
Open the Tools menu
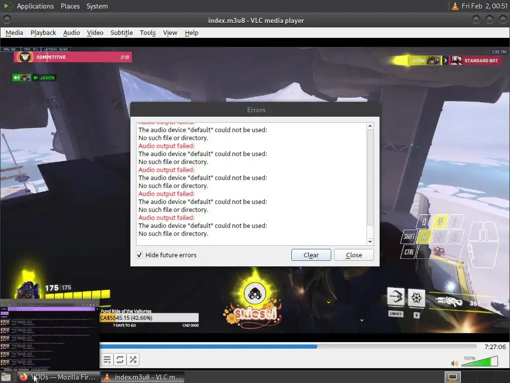[x=147, y=32]
